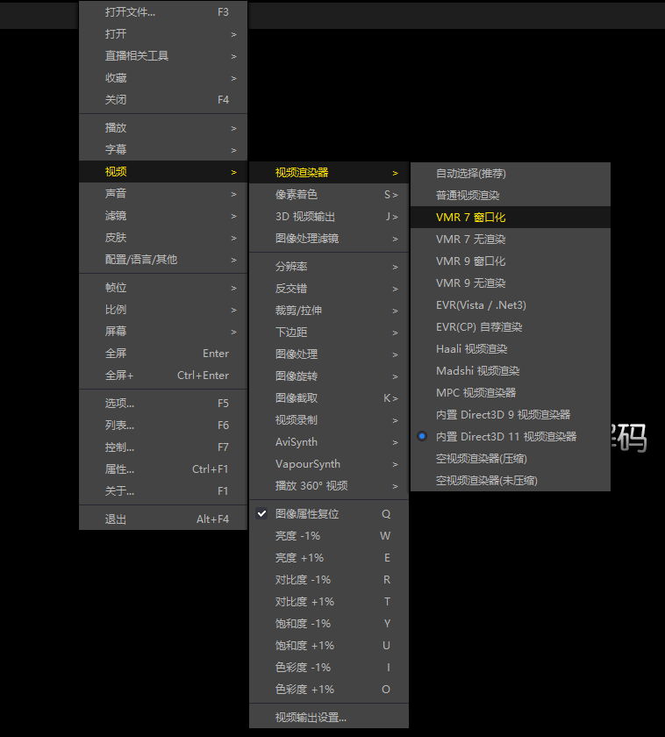
Task: Expand the 像素着色 submenu
Action: [297, 195]
